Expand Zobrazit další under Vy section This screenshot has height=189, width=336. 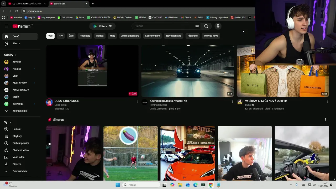pos(20,171)
